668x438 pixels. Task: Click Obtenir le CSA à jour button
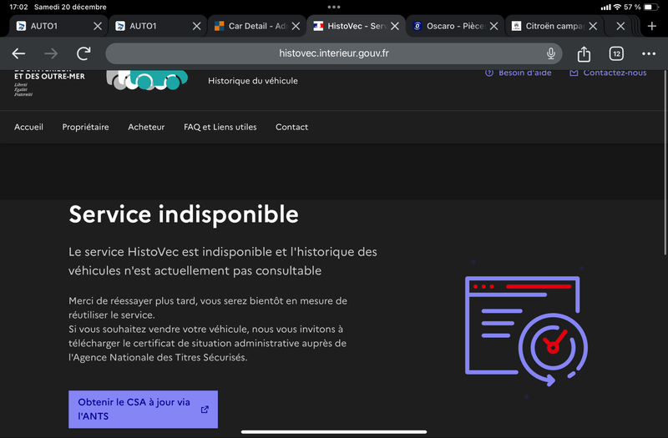(143, 409)
